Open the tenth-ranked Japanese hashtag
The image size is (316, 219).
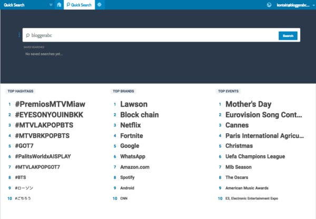(23, 198)
